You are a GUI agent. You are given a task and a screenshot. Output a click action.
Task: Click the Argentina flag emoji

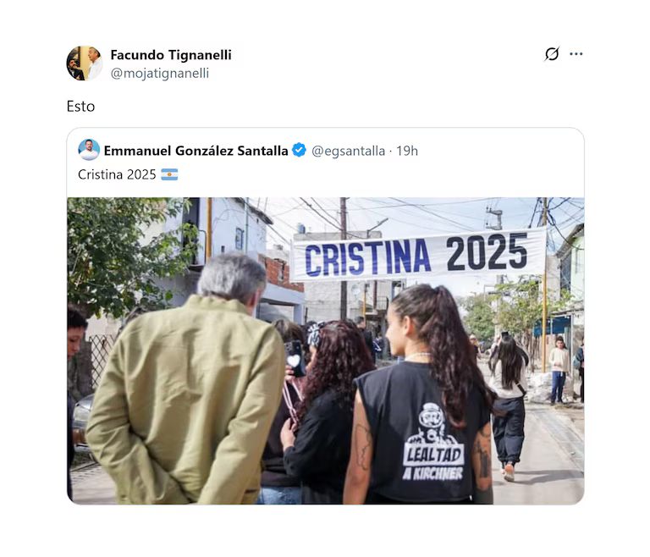click(x=169, y=174)
